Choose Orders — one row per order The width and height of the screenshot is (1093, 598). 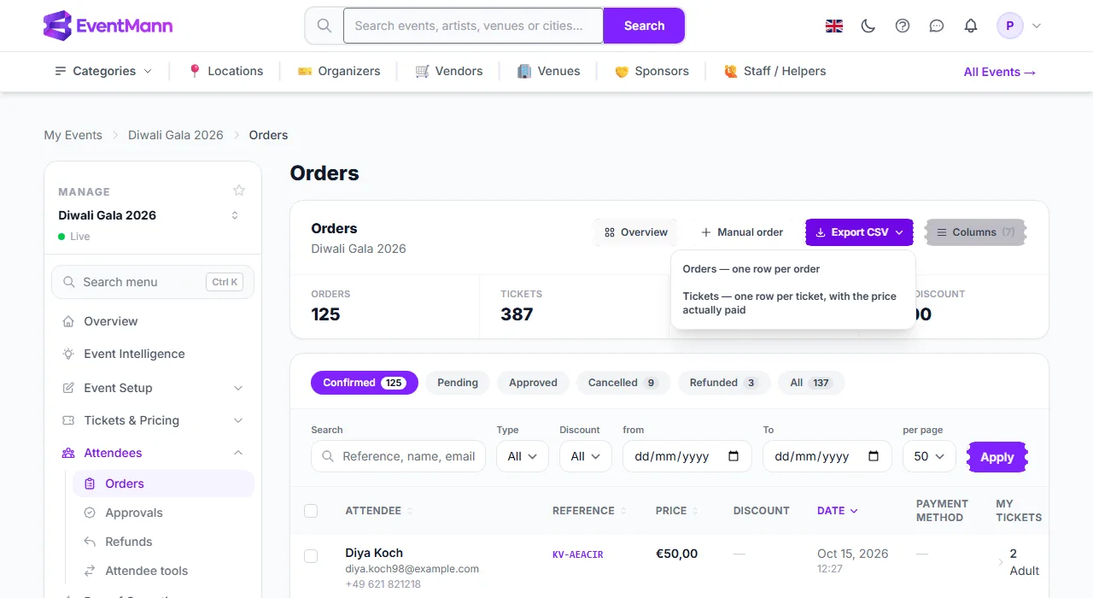(x=792, y=269)
